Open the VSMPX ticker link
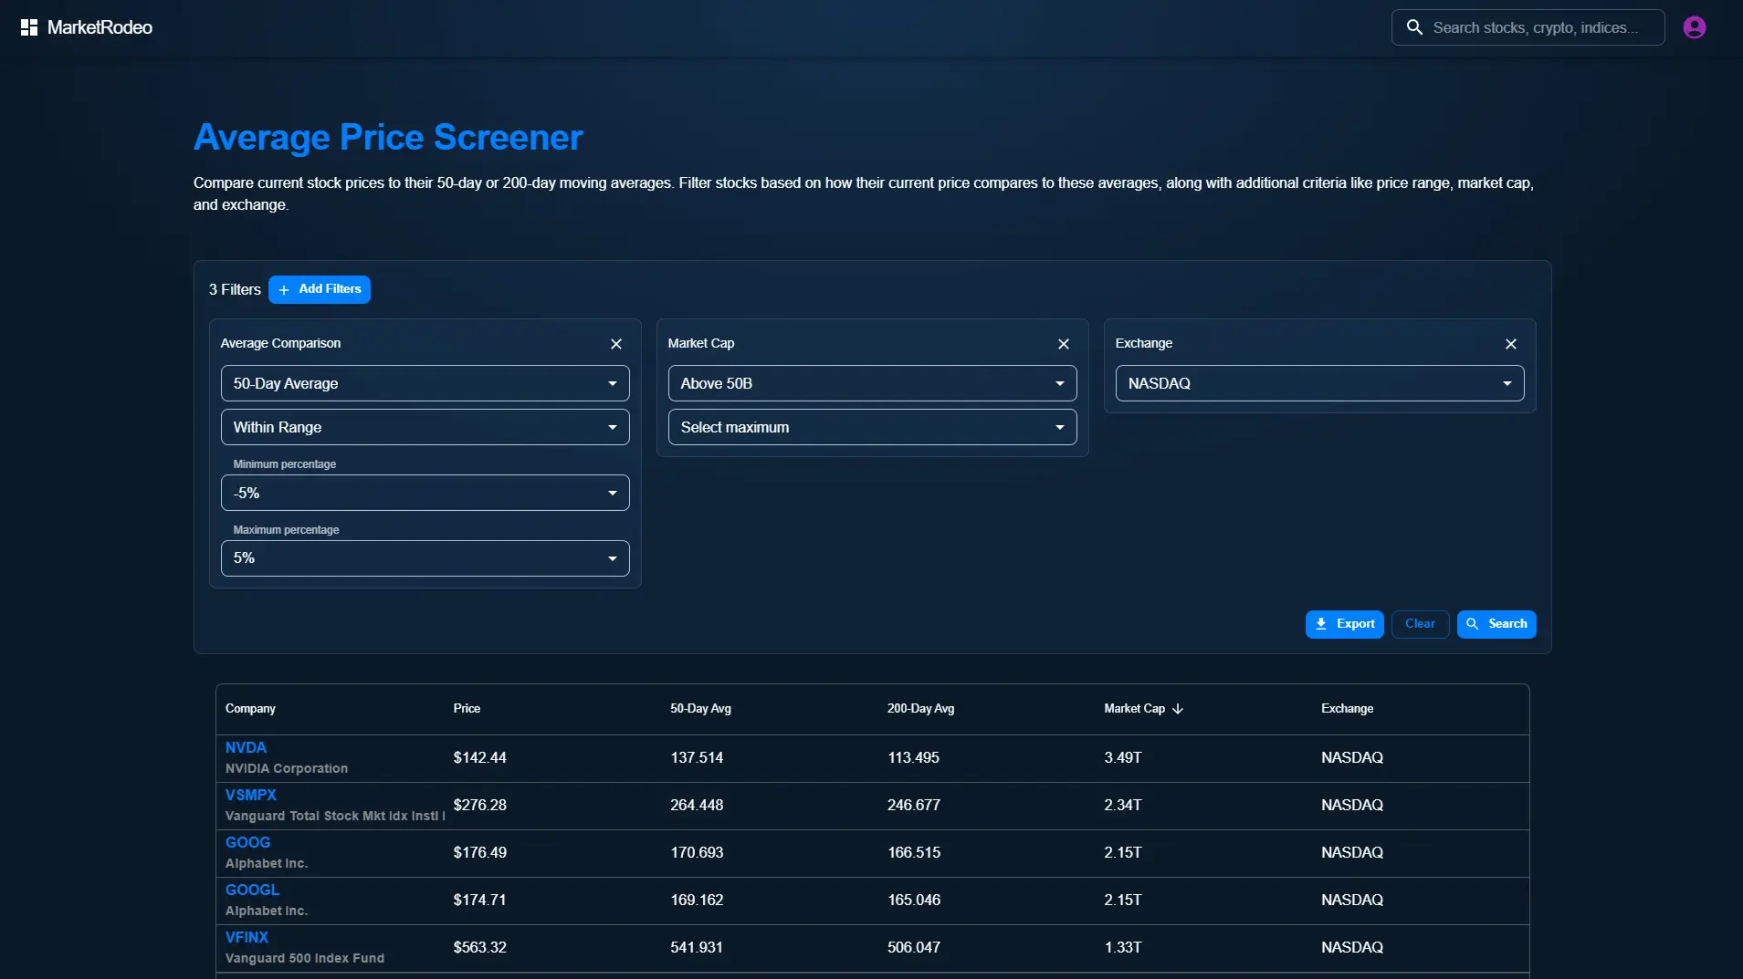 [251, 795]
